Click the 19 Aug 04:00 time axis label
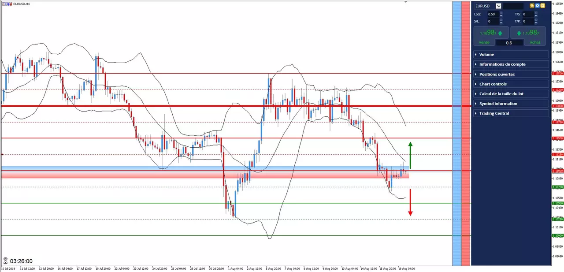The image size is (564, 272). coord(407,268)
